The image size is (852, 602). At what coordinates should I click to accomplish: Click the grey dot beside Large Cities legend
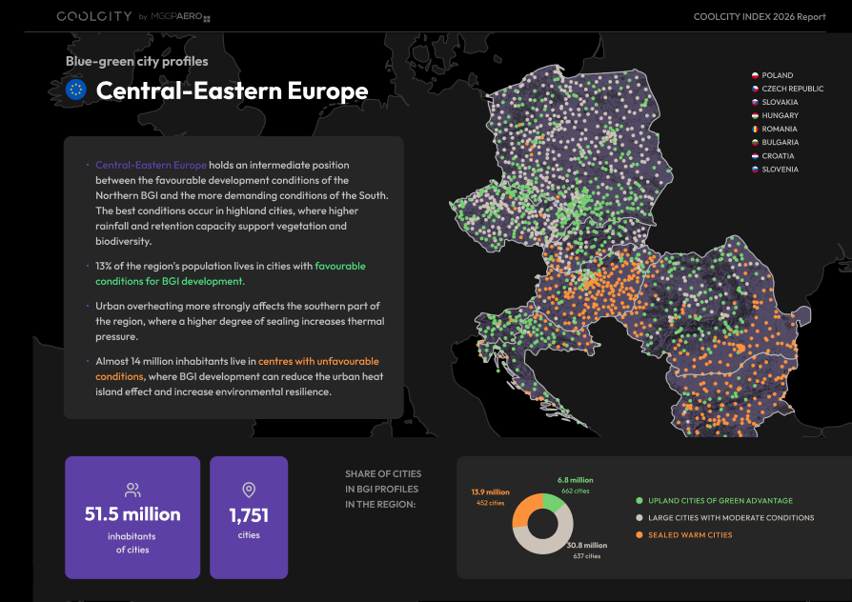639,518
